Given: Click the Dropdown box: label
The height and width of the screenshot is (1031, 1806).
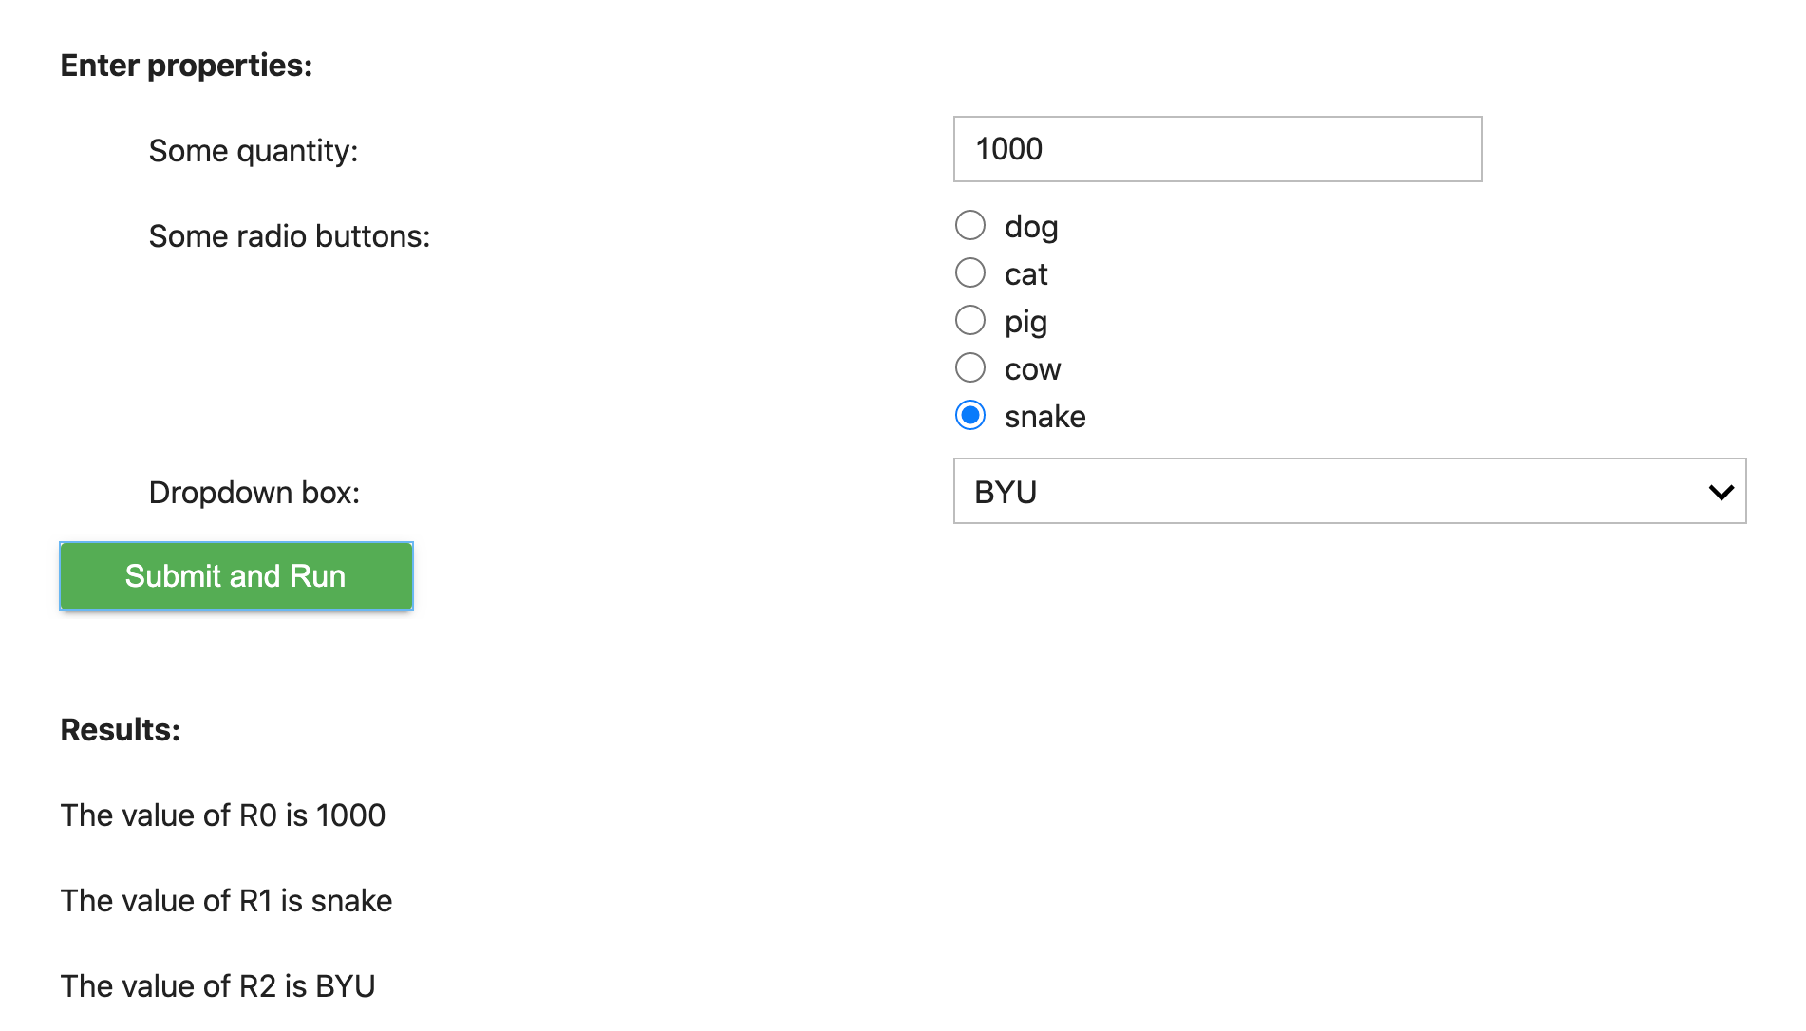Looking at the screenshot, I should [x=254, y=493].
